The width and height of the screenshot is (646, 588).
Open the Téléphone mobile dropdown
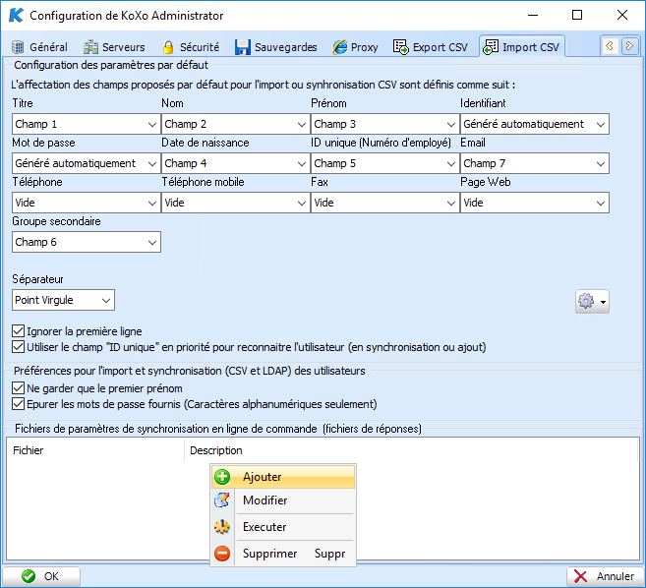point(236,203)
